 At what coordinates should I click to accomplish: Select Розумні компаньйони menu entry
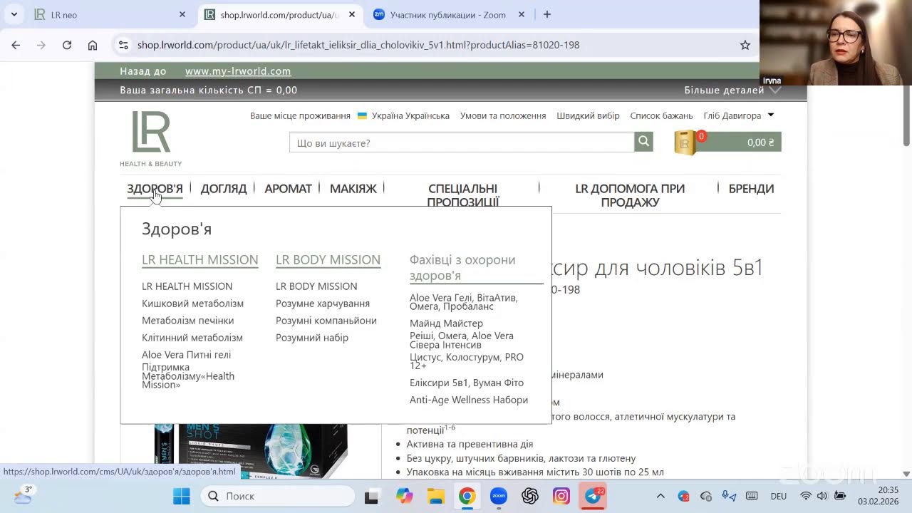[x=326, y=321]
